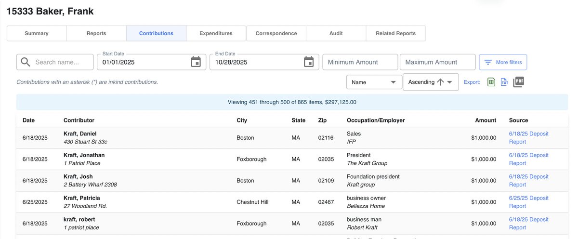Click the Export label
578x239 pixels.
pos(472,82)
